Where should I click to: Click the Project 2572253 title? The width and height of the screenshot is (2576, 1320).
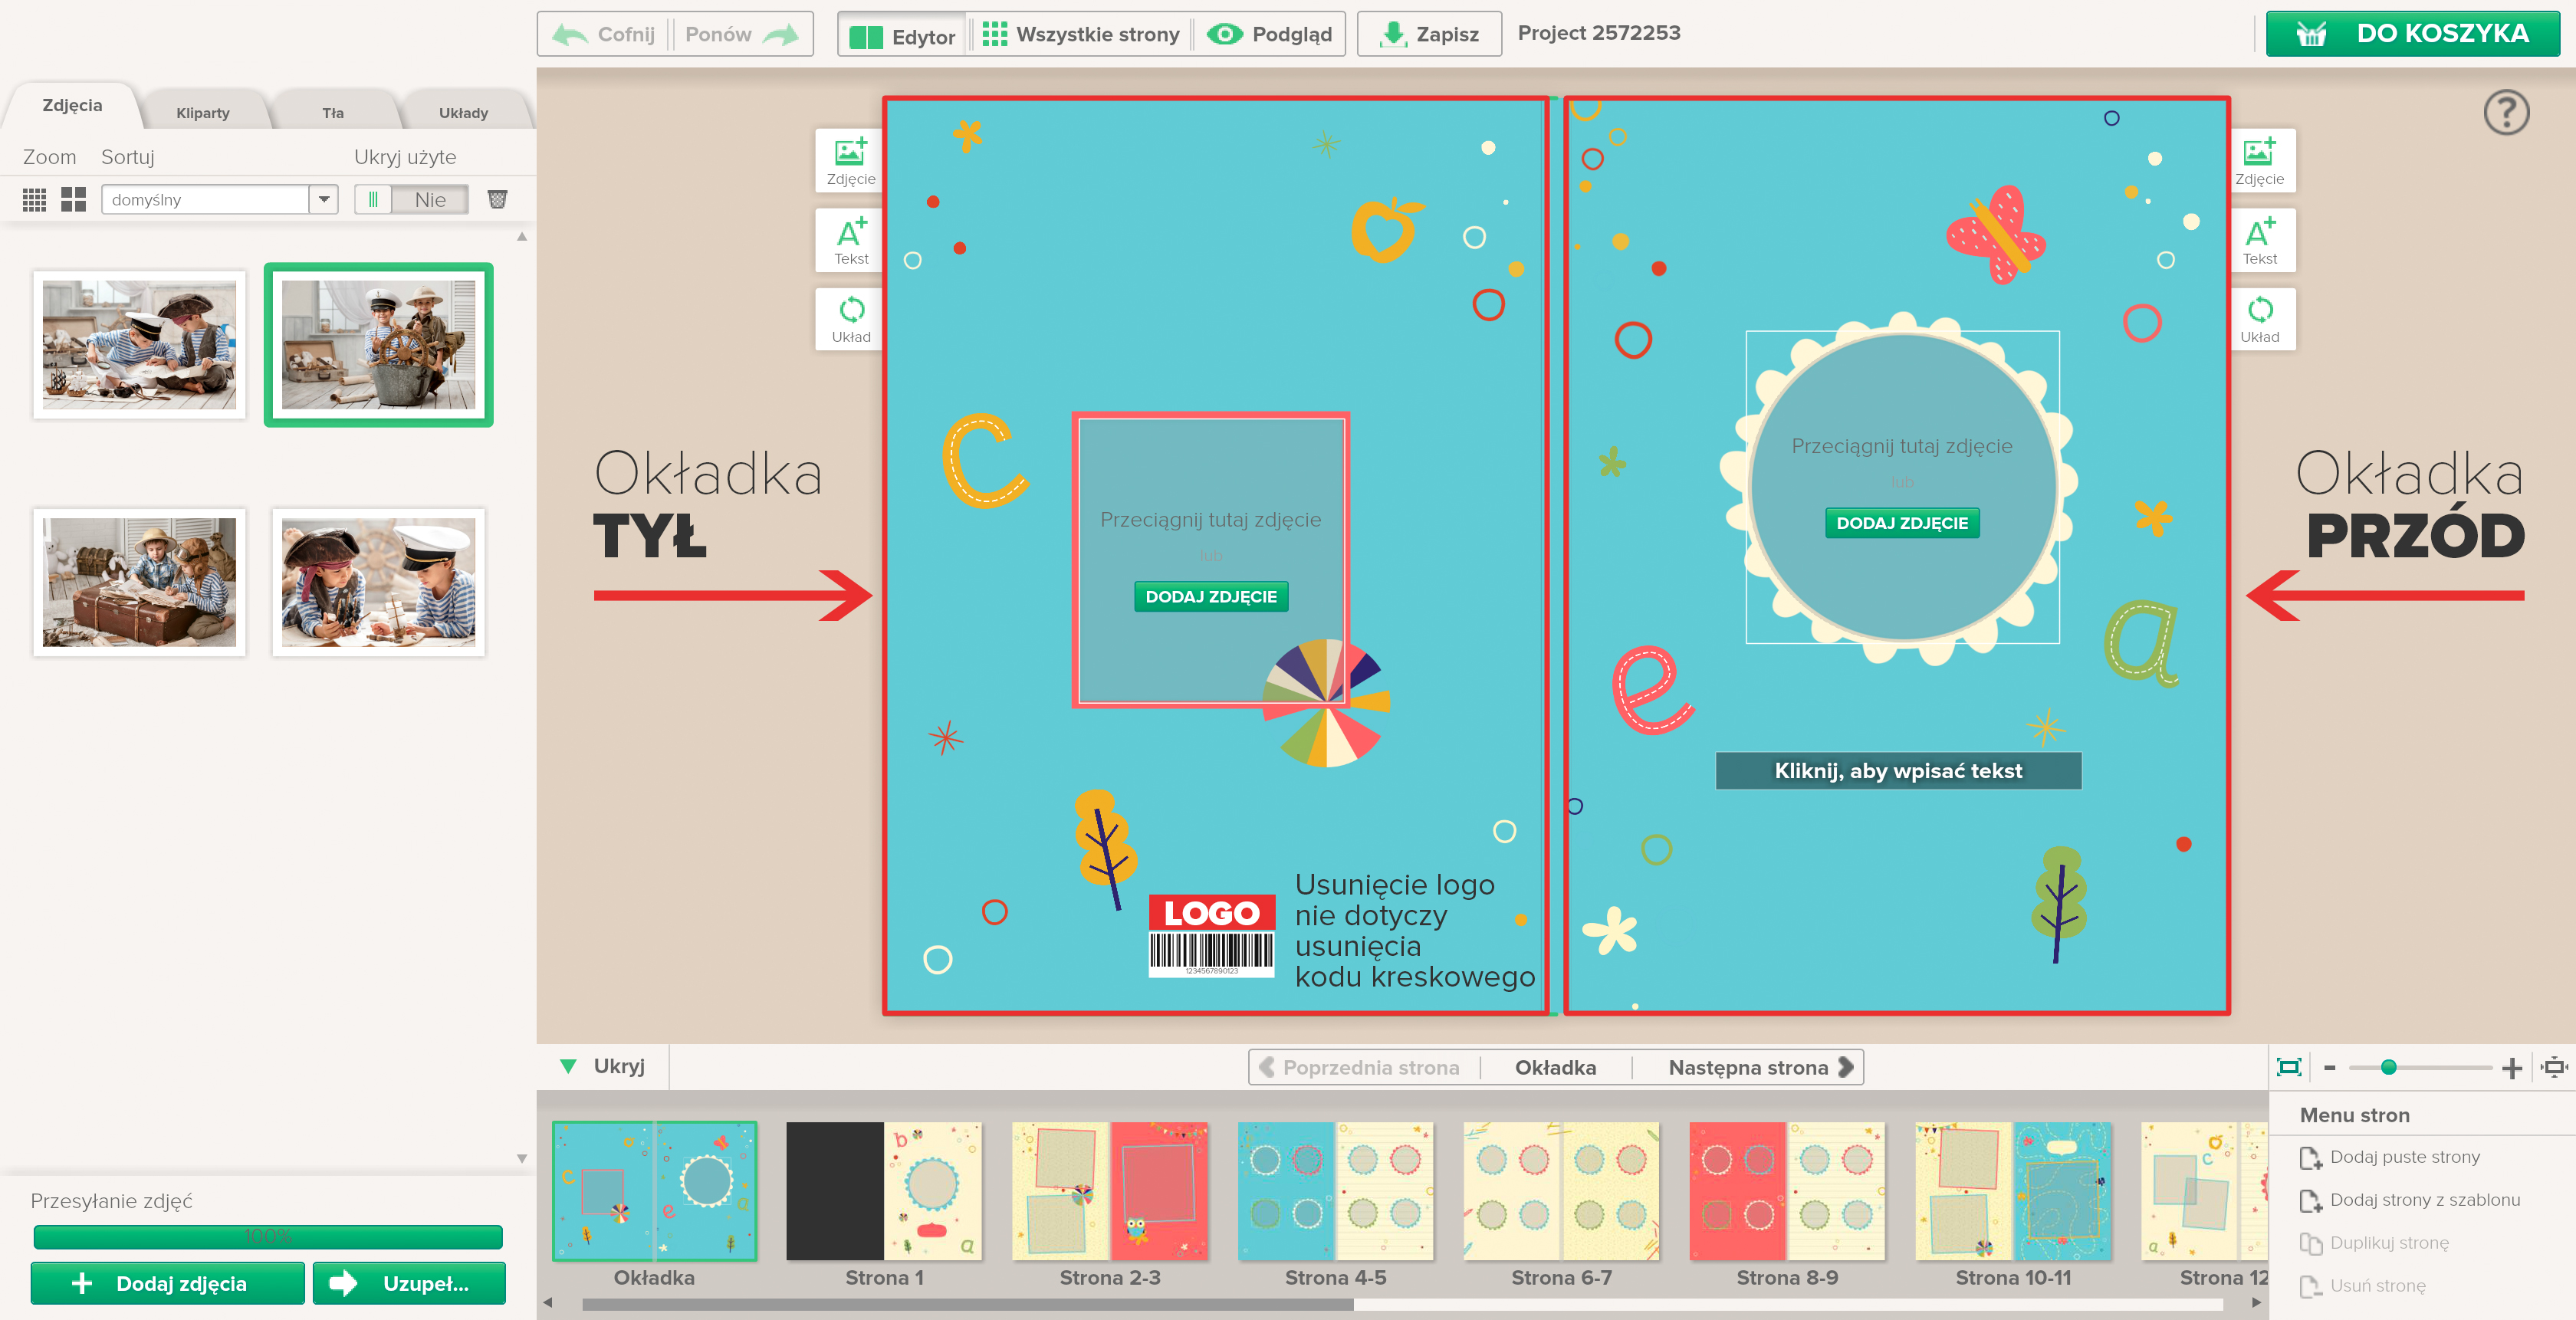[x=1598, y=33]
